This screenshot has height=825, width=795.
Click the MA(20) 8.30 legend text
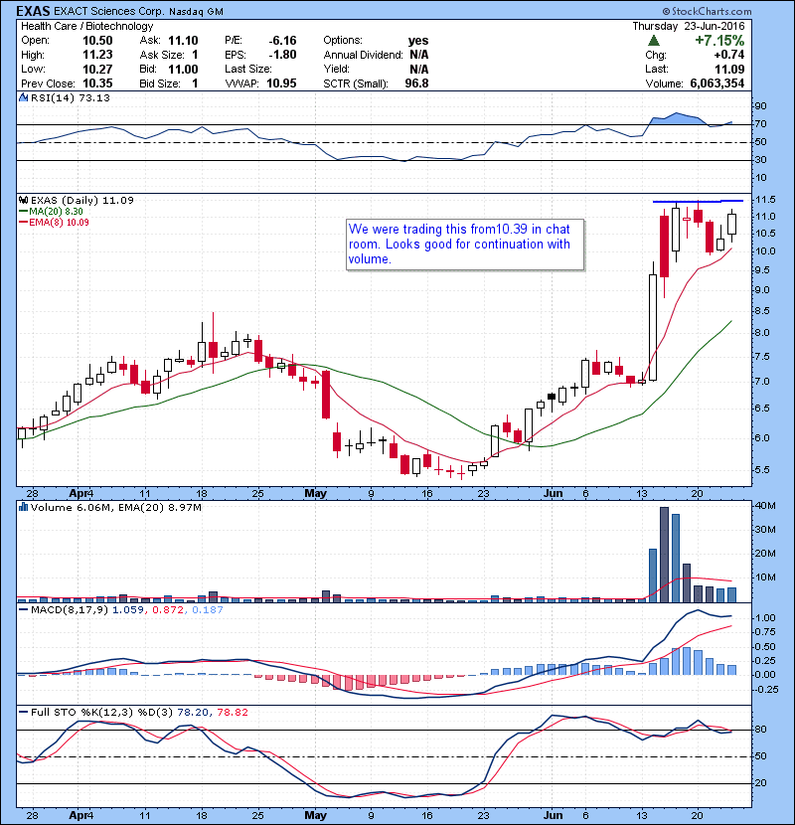(56, 212)
